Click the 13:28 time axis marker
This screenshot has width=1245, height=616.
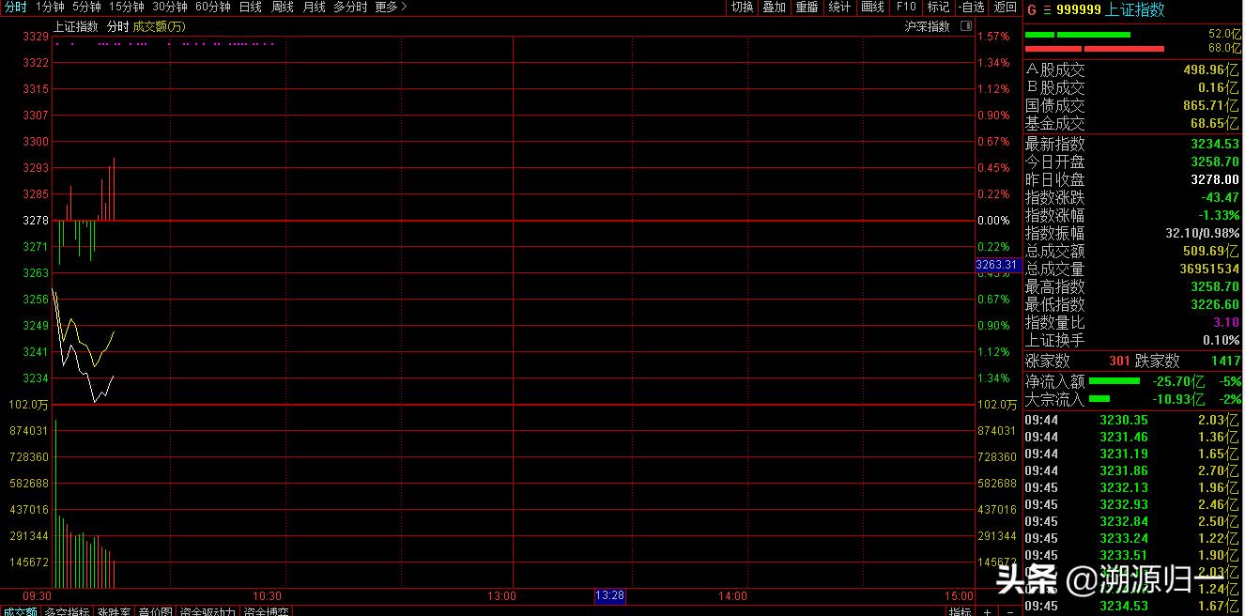[x=609, y=596]
